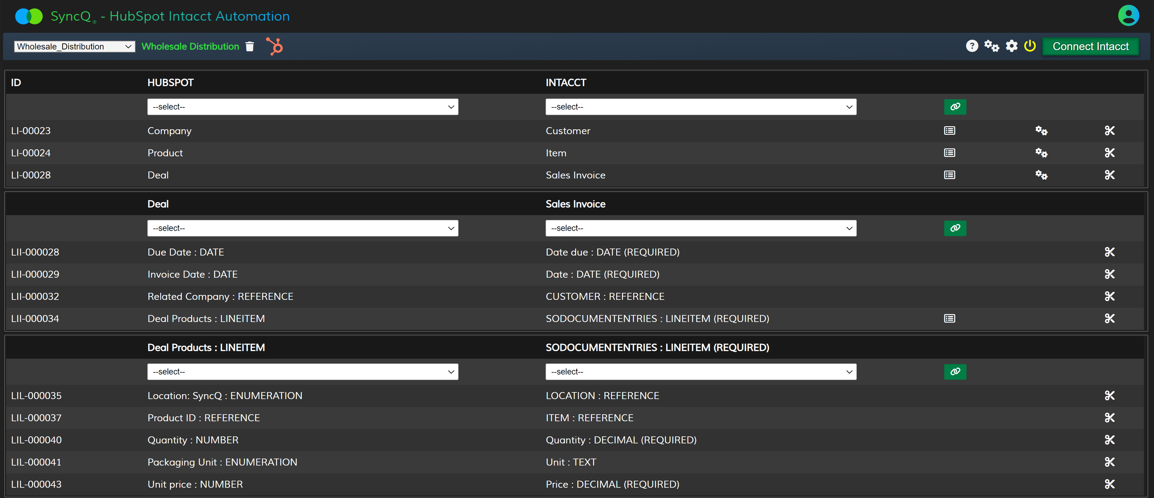
Task: Remove Deal mapping with scissors icon
Action: [x=1109, y=175]
